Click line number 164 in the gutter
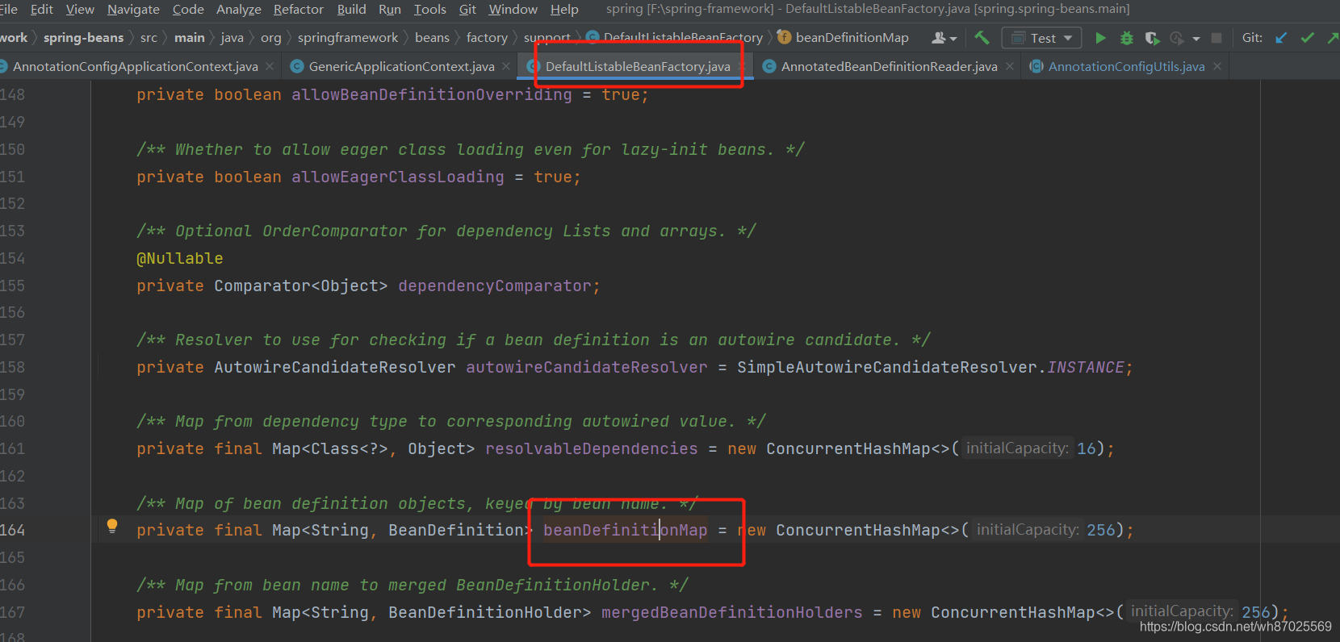 point(13,530)
